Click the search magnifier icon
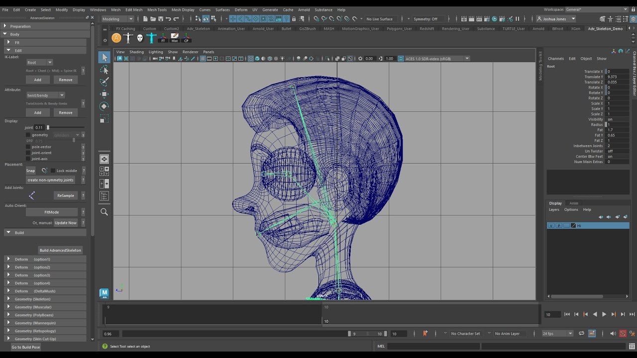This screenshot has width=637, height=358. pyautogui.click(x=104, y=212)
